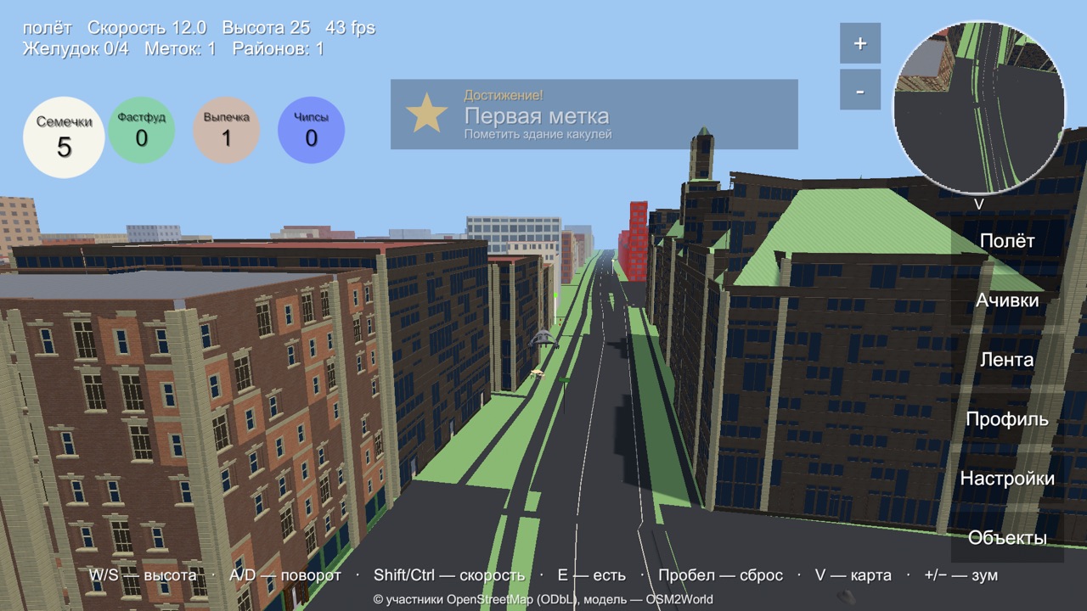Click the Достижение! notification label
This screenshot has height=611, width=1087.
click(504, 96)
